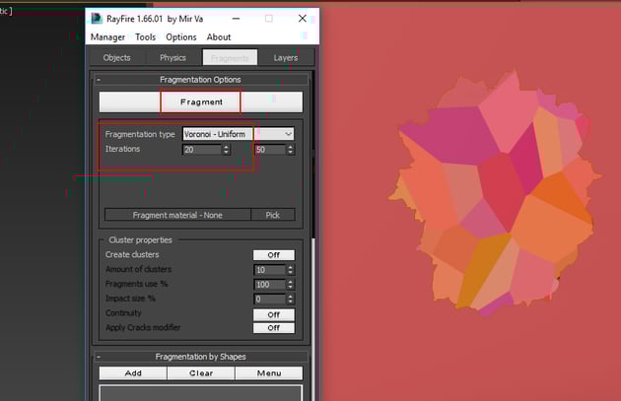Adjust the Amount of clusters spinner arrows
The height and width of the screenshot is (401, 621).
point(290,270)
